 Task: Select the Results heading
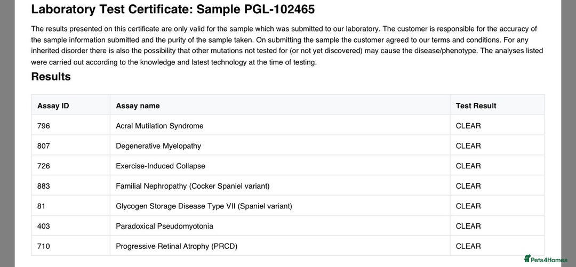51,76
